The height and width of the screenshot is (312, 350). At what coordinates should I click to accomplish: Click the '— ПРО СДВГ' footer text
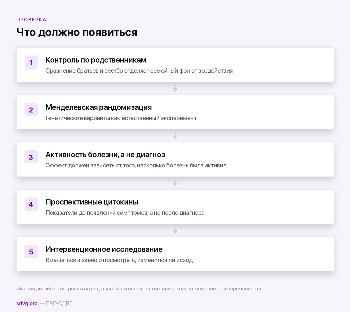[x=56, y=304]
